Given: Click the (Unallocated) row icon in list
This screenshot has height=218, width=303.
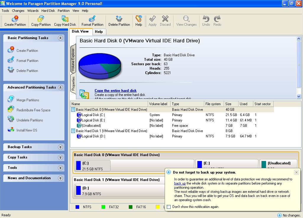Looking at the screenshot, I should point(79,126).
